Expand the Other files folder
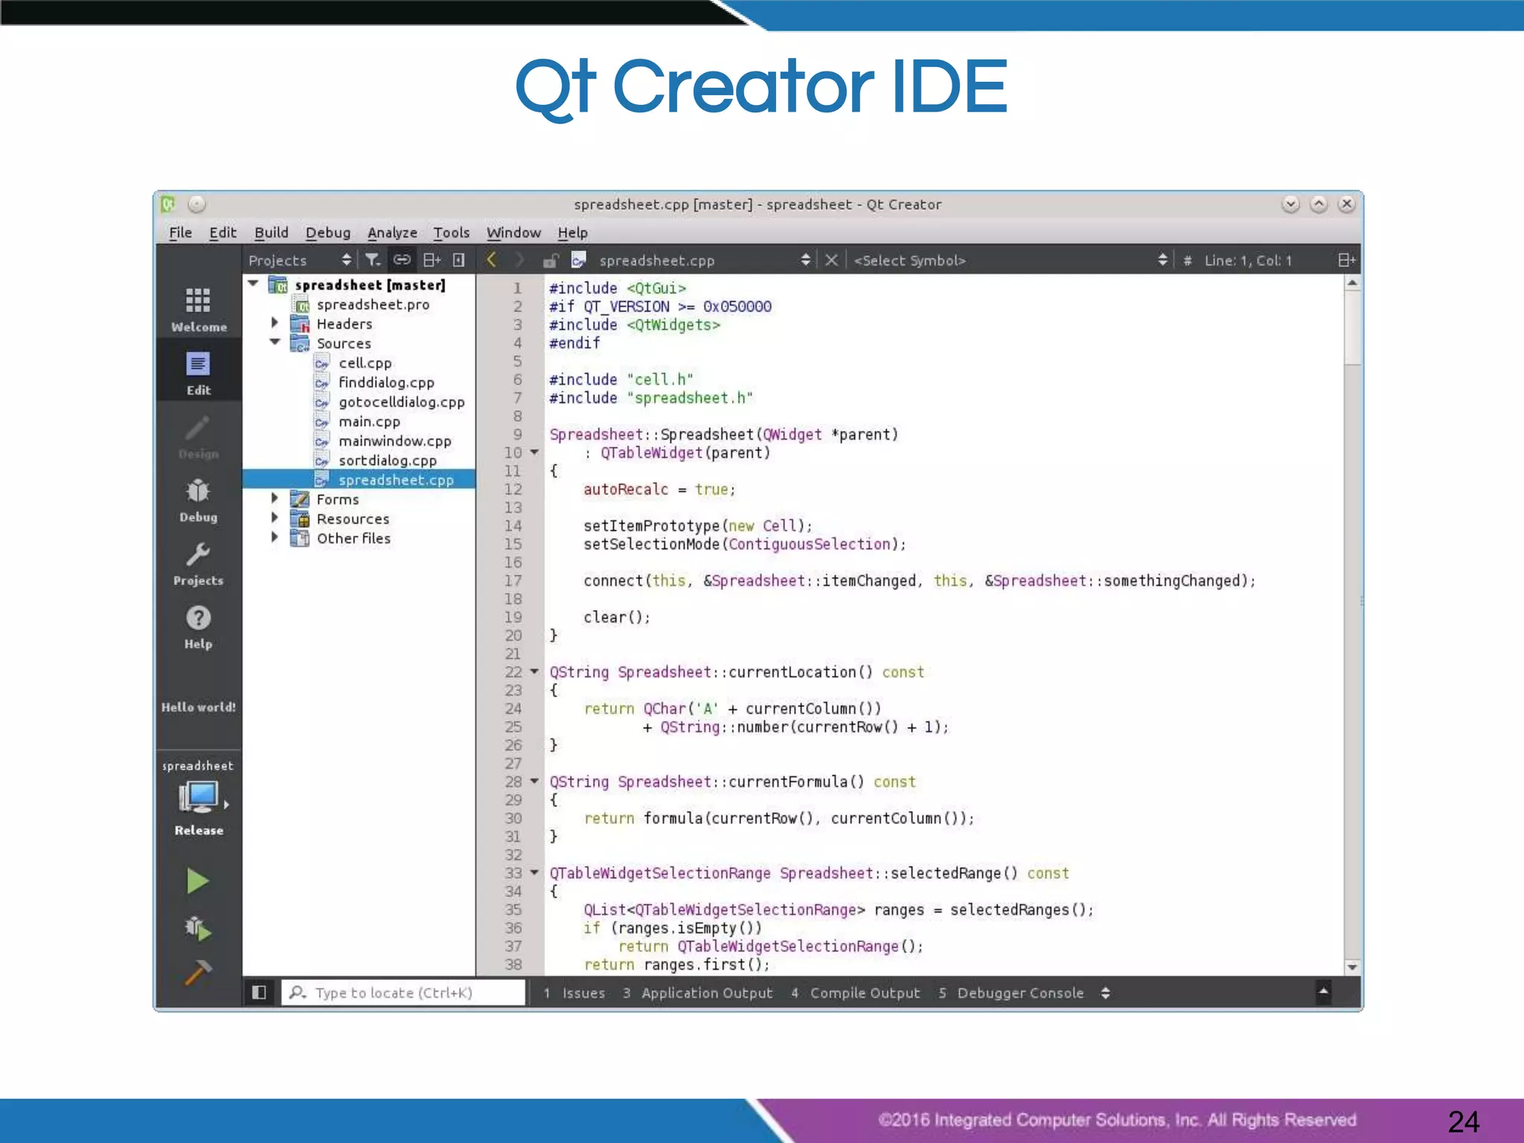This screenshot has height=1143, width=1524. [275, 537]
